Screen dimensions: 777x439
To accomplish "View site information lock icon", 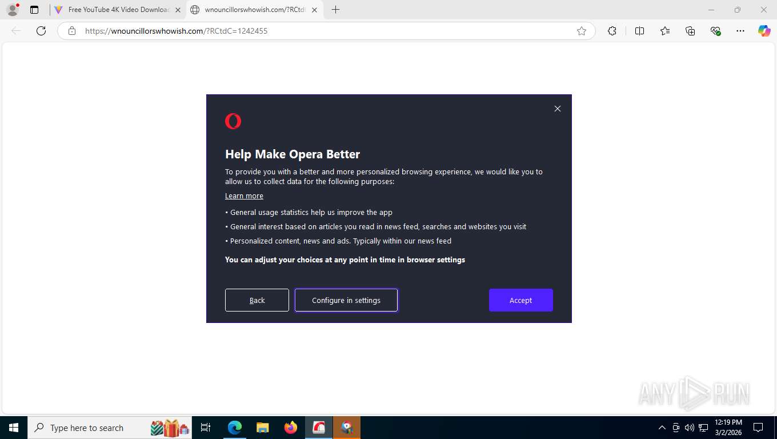I will click(72, 31).
